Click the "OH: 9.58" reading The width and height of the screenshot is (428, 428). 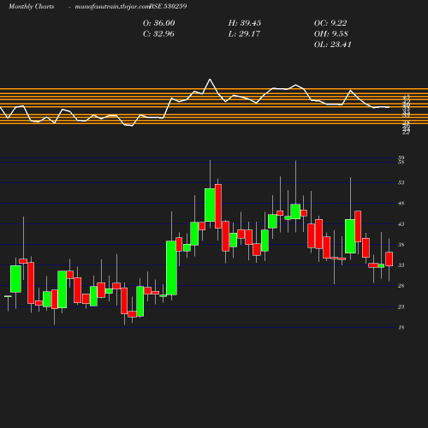[x=330, y=33]
